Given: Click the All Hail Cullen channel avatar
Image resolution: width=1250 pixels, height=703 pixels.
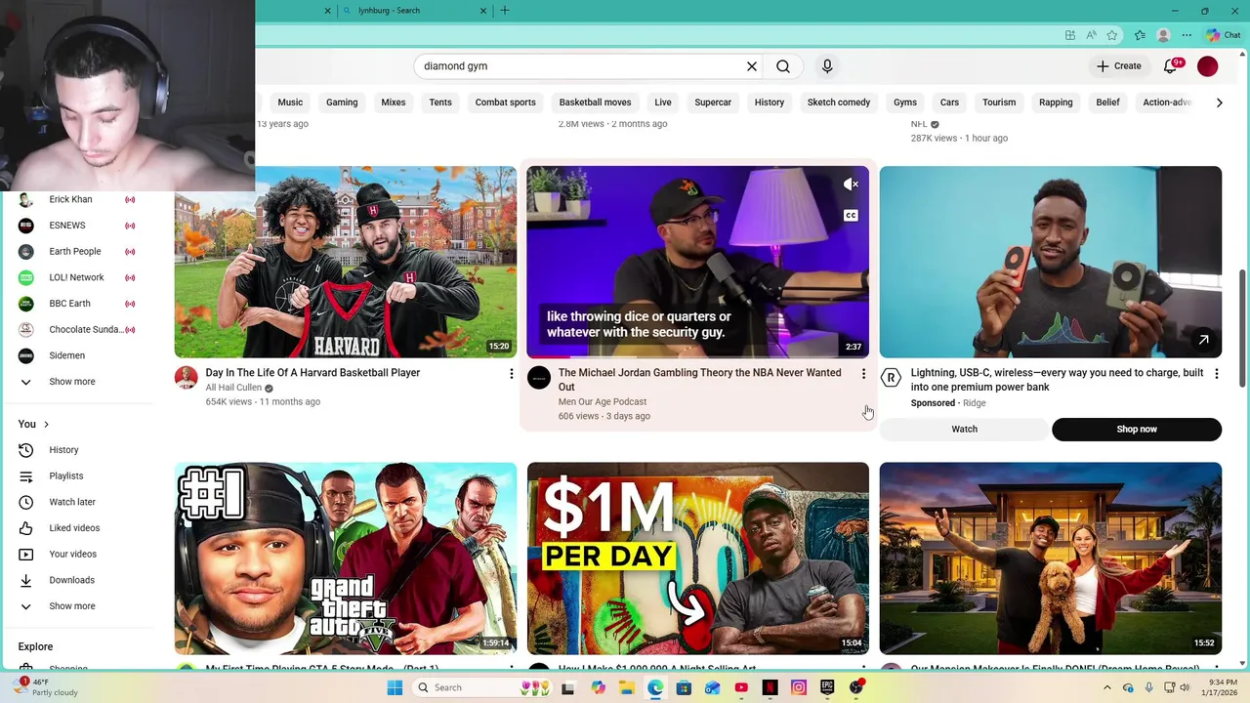Looking at the screenshot, I should coord(186,378).
